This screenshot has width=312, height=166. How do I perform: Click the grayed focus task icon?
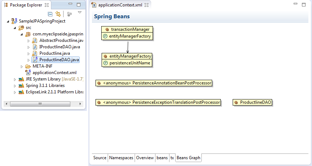69,14
